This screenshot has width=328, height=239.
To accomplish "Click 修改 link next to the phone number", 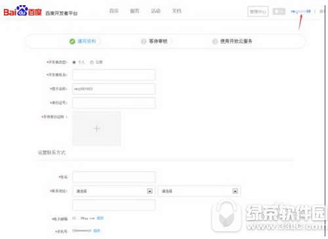I will [96, 230].
